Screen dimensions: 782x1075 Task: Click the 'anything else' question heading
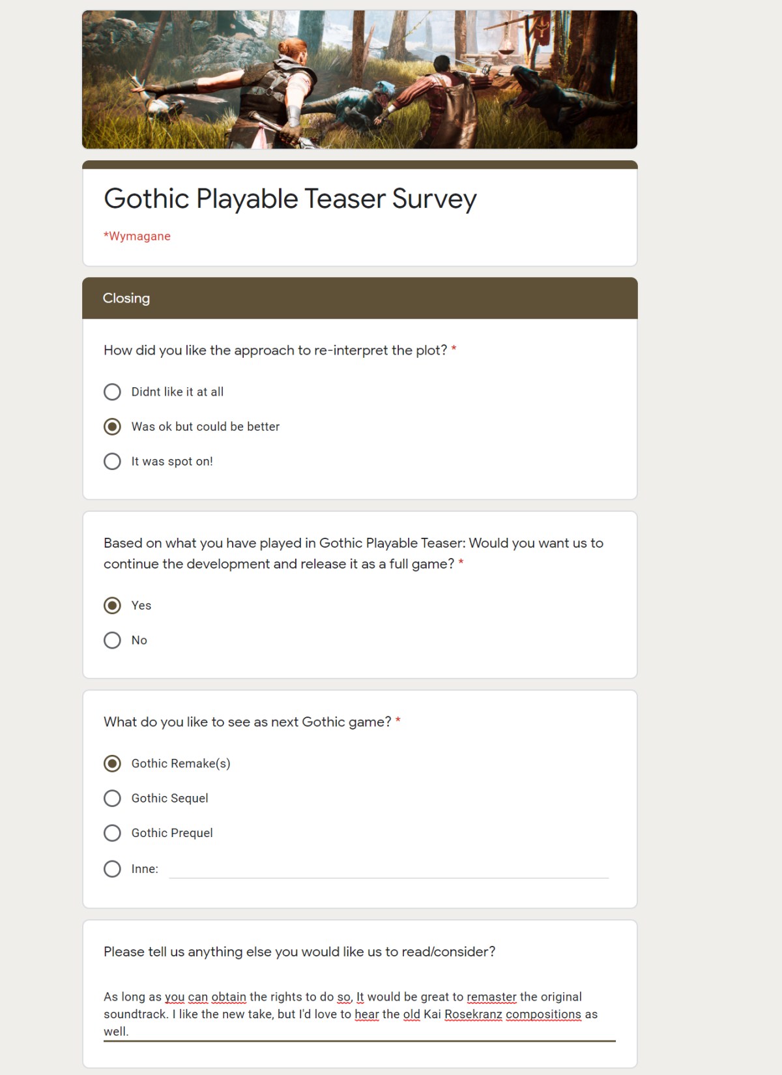click(x=299, y=952)
